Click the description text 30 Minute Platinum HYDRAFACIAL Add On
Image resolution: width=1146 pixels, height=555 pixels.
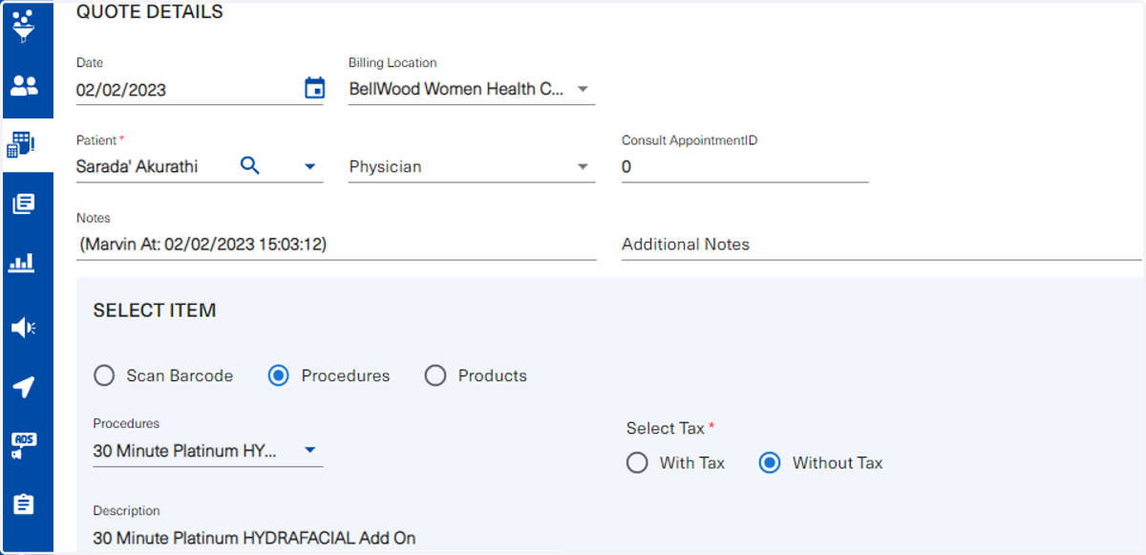[254, 538]
